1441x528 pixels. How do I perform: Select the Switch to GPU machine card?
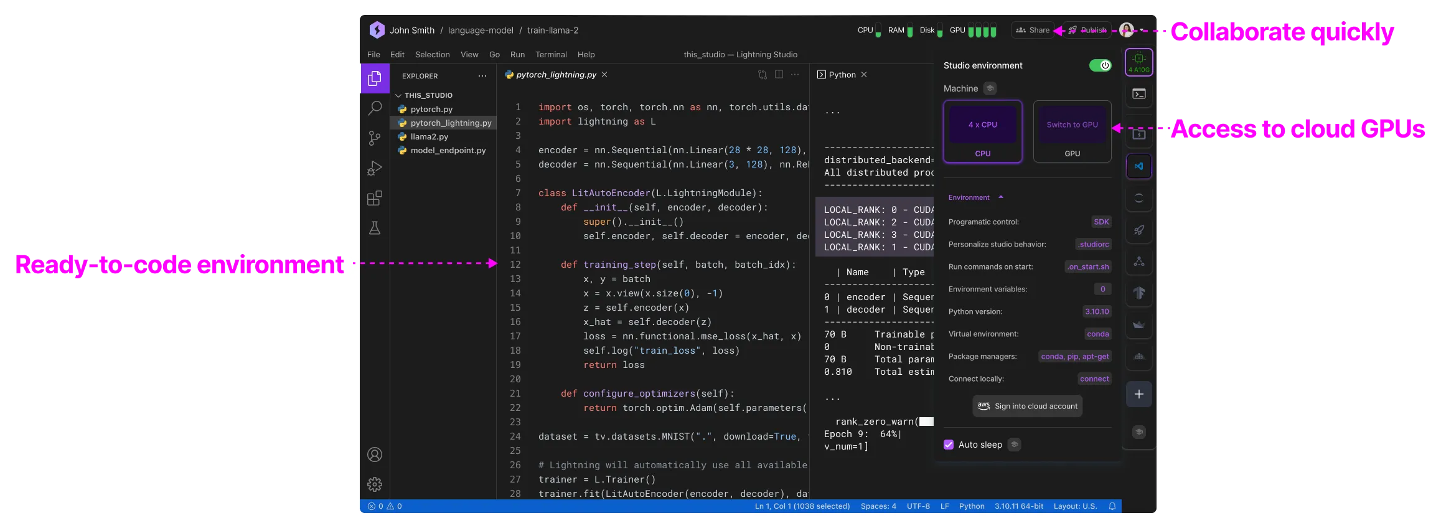coord(1073,132)
